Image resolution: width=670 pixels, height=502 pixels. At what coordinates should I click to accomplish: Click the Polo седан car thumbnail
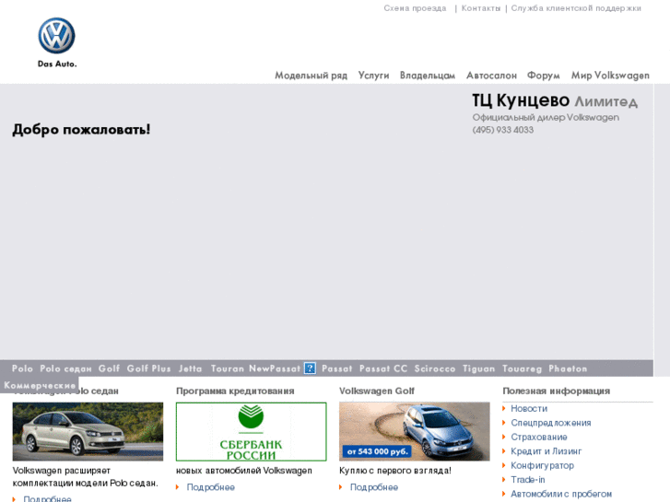click(88, 431)
